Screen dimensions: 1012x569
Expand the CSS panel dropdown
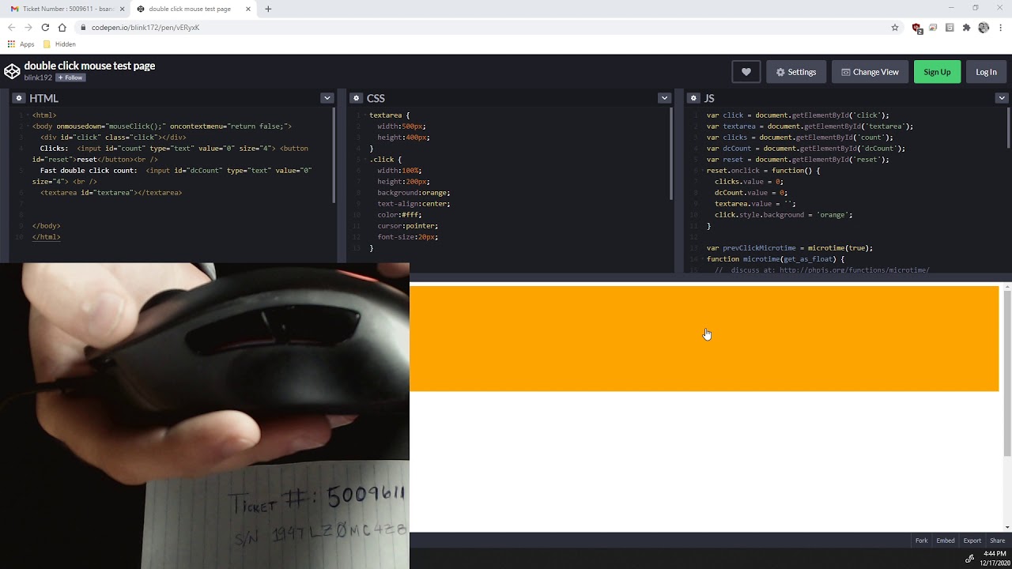[664, 98]
